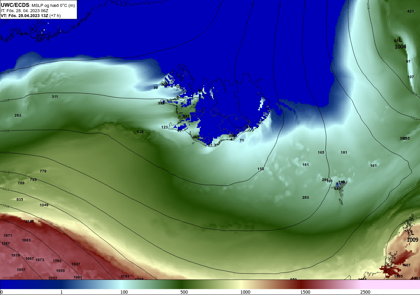Viewport: 420px width, 295px height.
Task: Click the height value 1871
Action: 8,236
